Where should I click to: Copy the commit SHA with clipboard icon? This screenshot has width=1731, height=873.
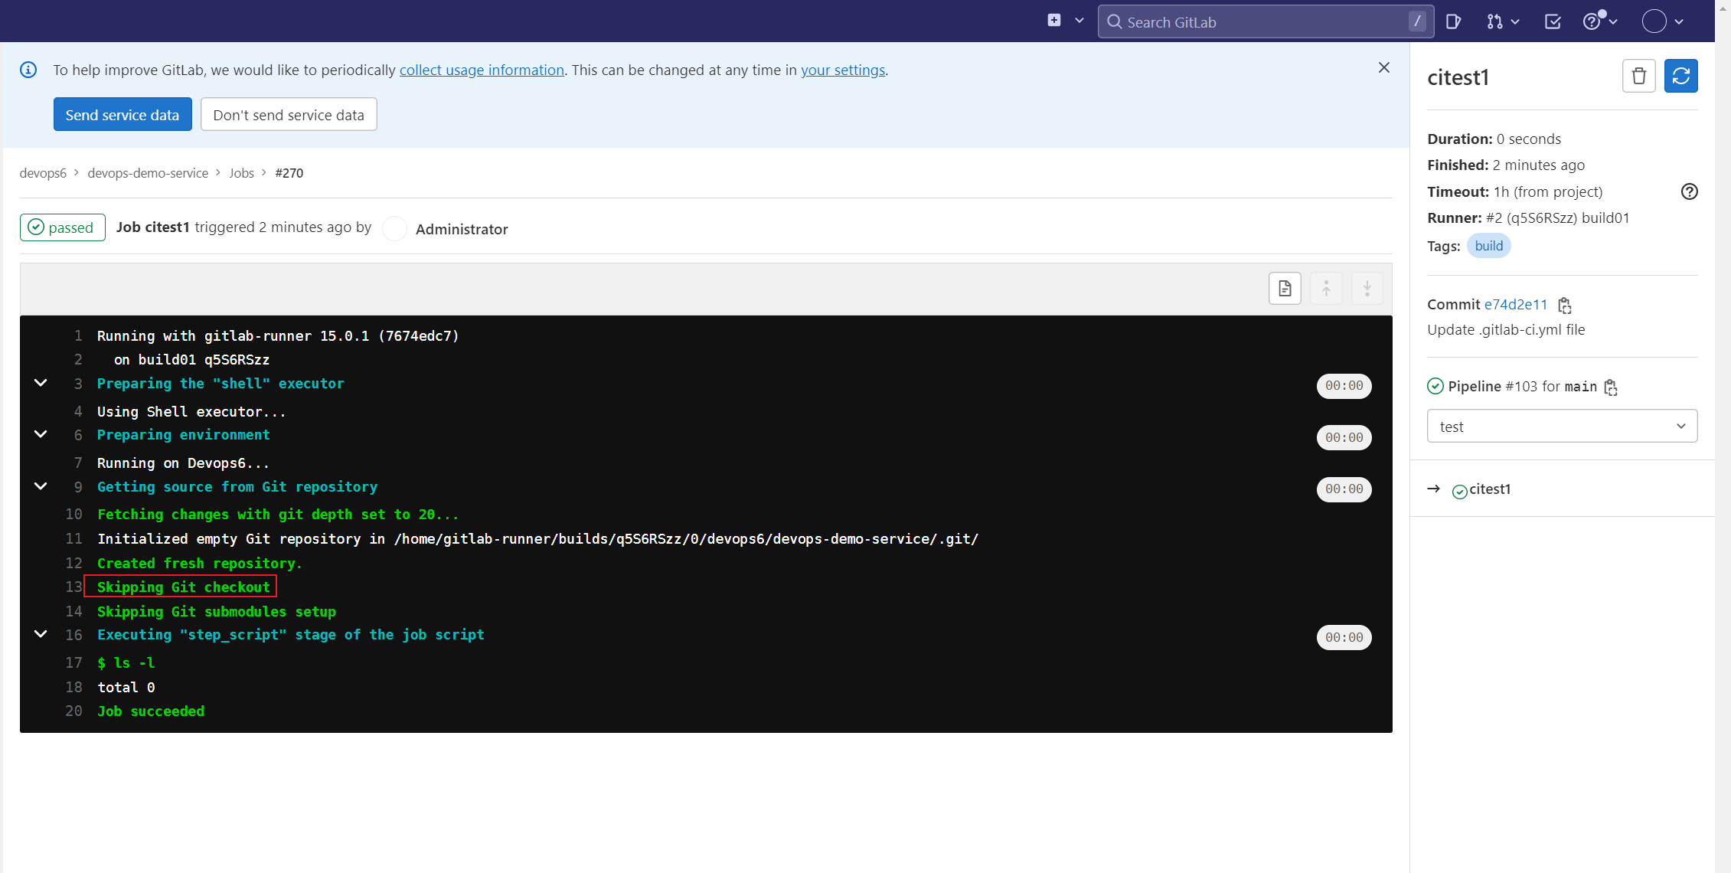[1565, 306]
